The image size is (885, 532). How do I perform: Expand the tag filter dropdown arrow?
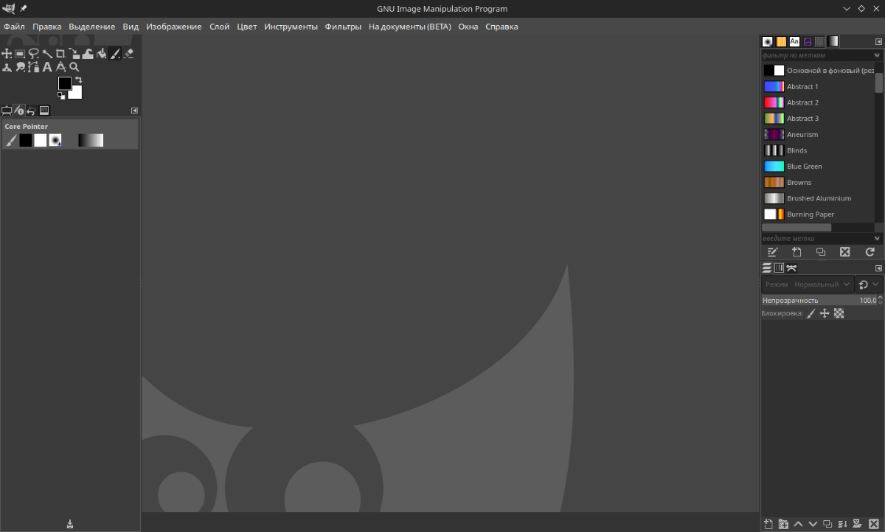878,55
